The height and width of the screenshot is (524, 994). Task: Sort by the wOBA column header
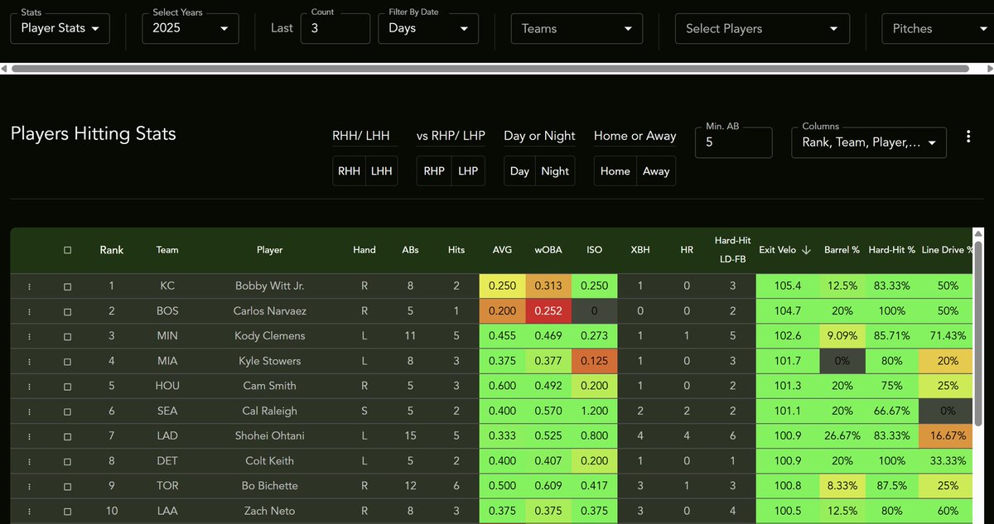tap(548, 250)
